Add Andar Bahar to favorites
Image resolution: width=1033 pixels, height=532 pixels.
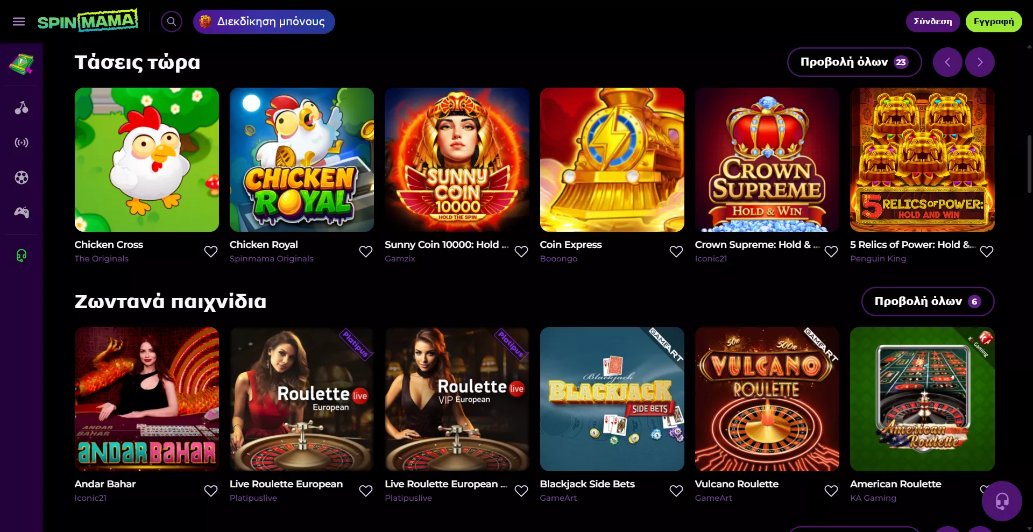211,491
